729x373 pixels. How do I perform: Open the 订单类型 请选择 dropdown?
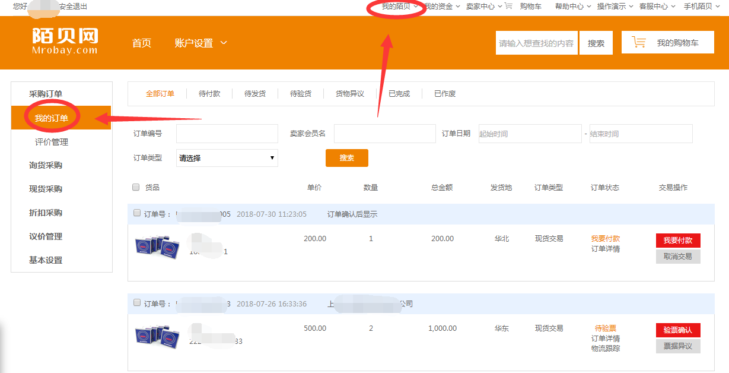227,158
